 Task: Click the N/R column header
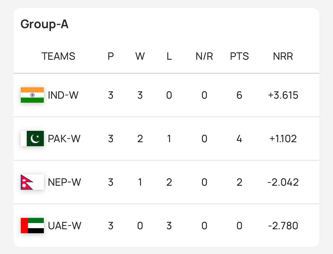point(204,56)
